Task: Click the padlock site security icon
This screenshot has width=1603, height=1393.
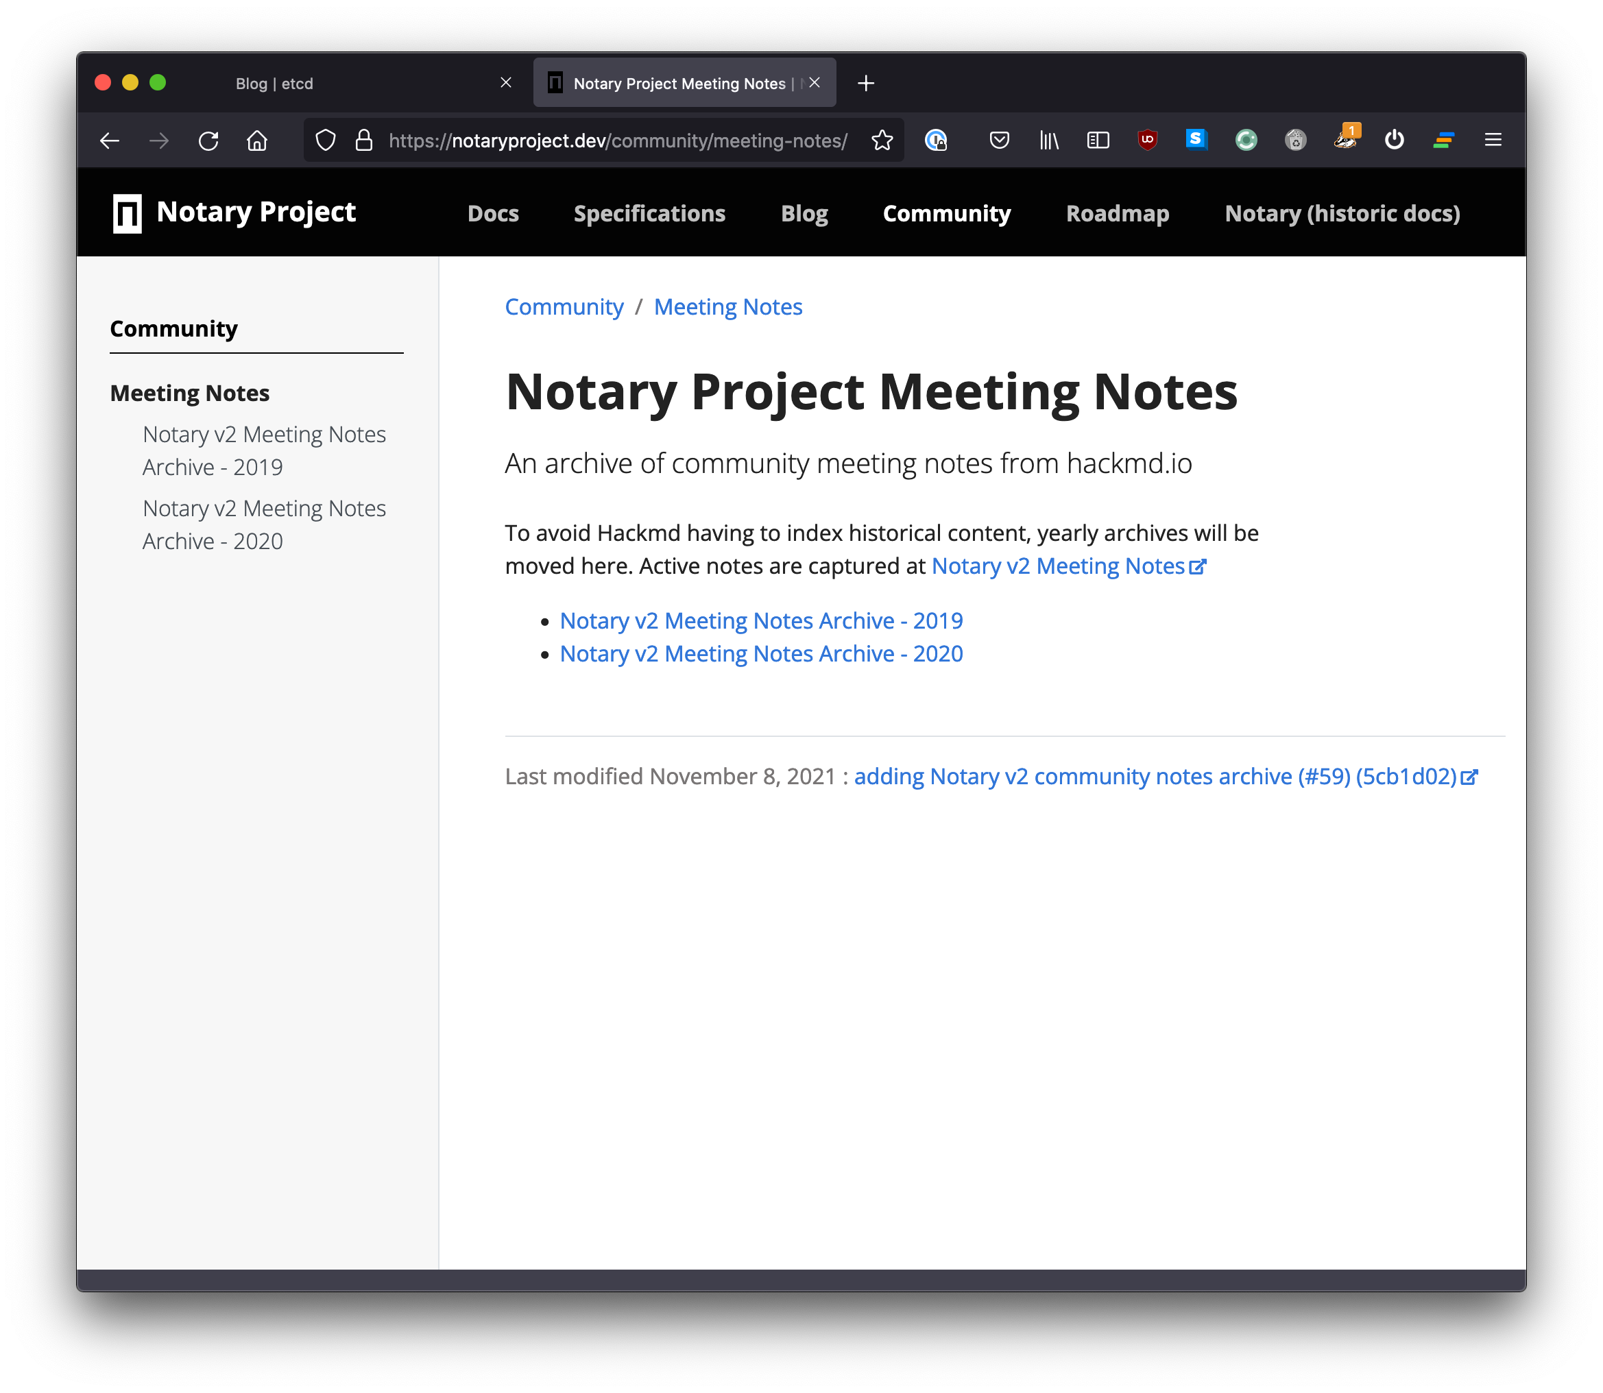Action: point(363,140)
